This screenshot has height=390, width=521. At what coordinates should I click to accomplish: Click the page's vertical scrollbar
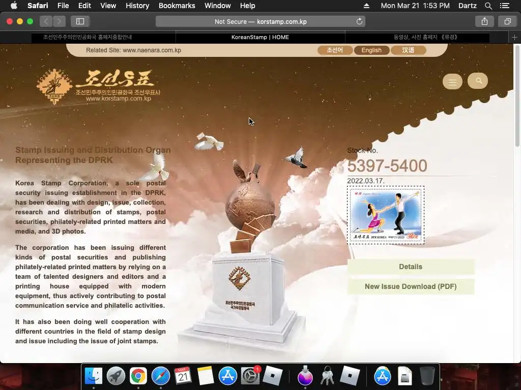pos(517,96)
